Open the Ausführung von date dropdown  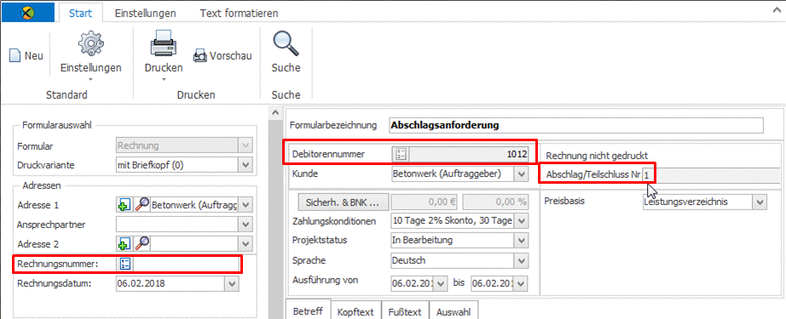point(441,283)
